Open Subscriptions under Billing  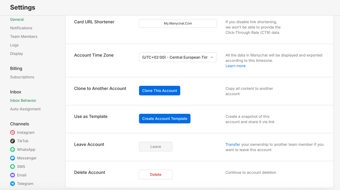click(x=22, y=77)
